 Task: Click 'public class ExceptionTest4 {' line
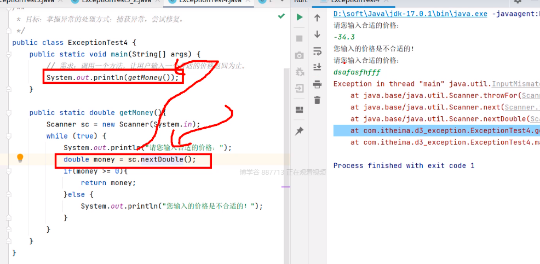tap(74, 43)
